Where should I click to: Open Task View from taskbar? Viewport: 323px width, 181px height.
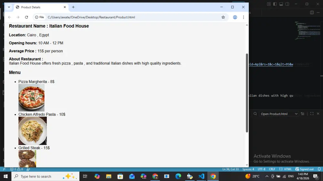(x=85, y=176)
